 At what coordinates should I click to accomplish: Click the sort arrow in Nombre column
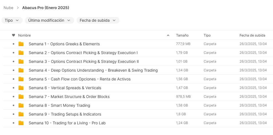coord(168,35)
